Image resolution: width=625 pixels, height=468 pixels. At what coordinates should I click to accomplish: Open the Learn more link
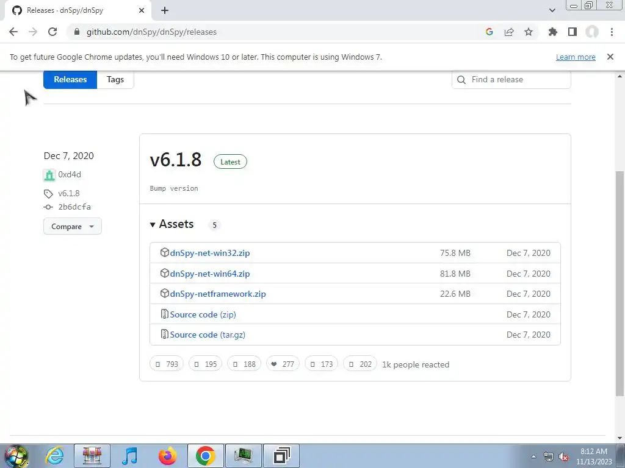576,57
